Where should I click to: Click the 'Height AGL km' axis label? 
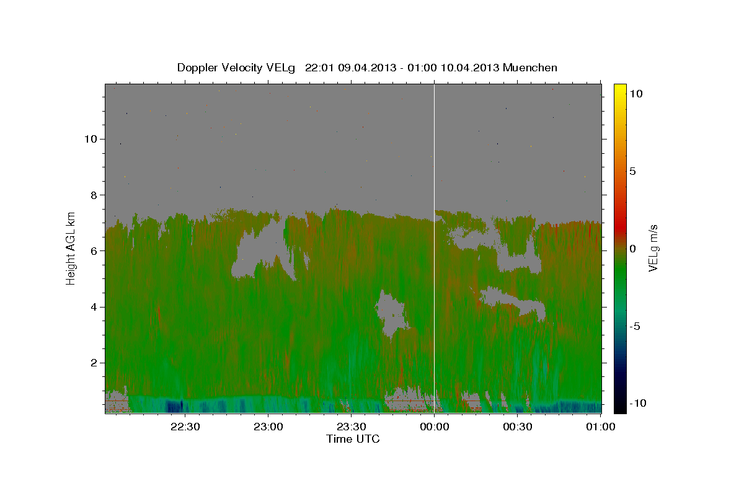coord(71,248)
